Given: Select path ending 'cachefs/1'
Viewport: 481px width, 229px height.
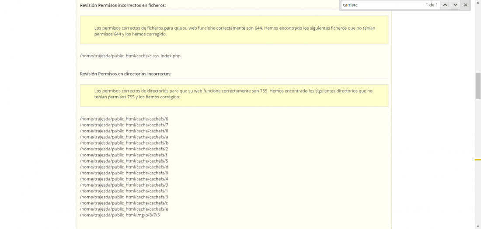Looking at the screenshot, I should click(x=124, y=191).
